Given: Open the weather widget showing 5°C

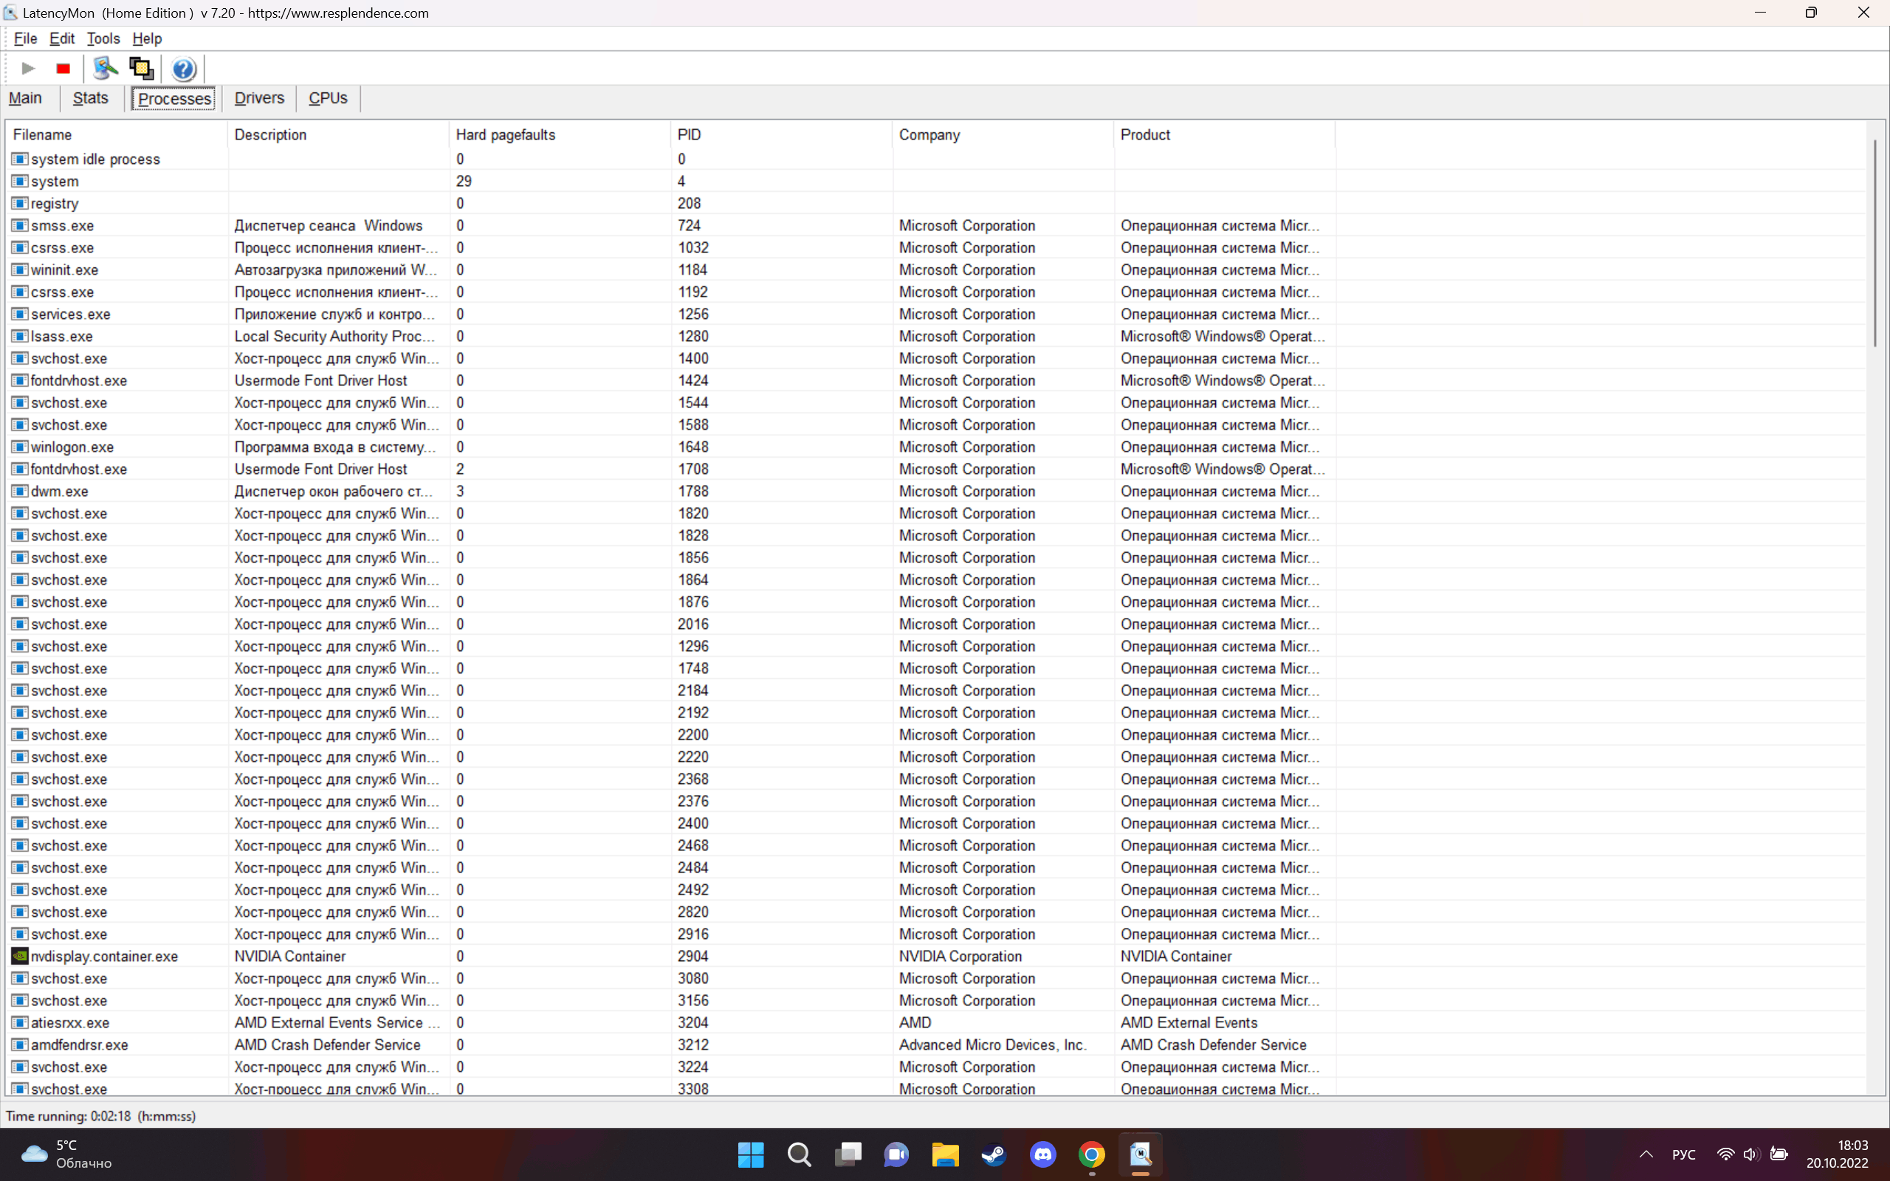Looking at the screenshot, I should coord(67,1154).
